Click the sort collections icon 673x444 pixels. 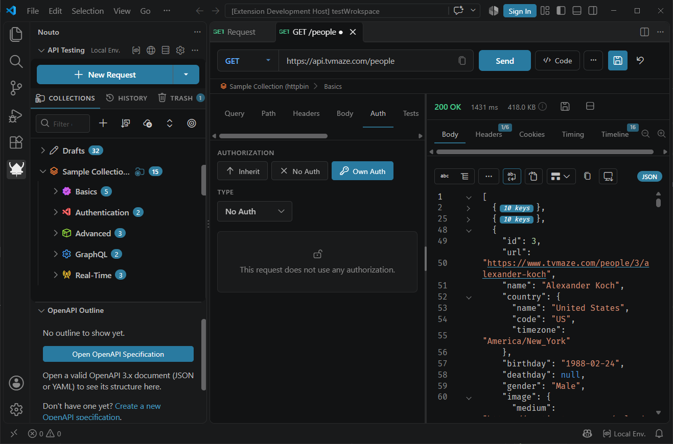(x=126, y=124)
